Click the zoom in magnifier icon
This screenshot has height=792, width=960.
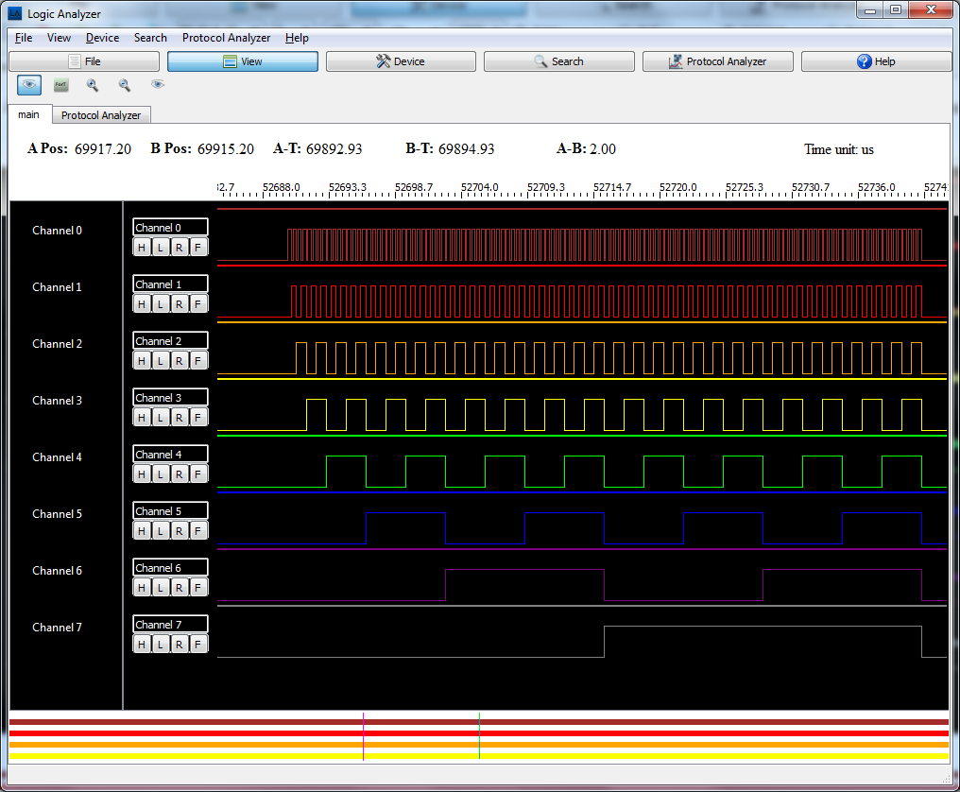[x=93, y=85]
